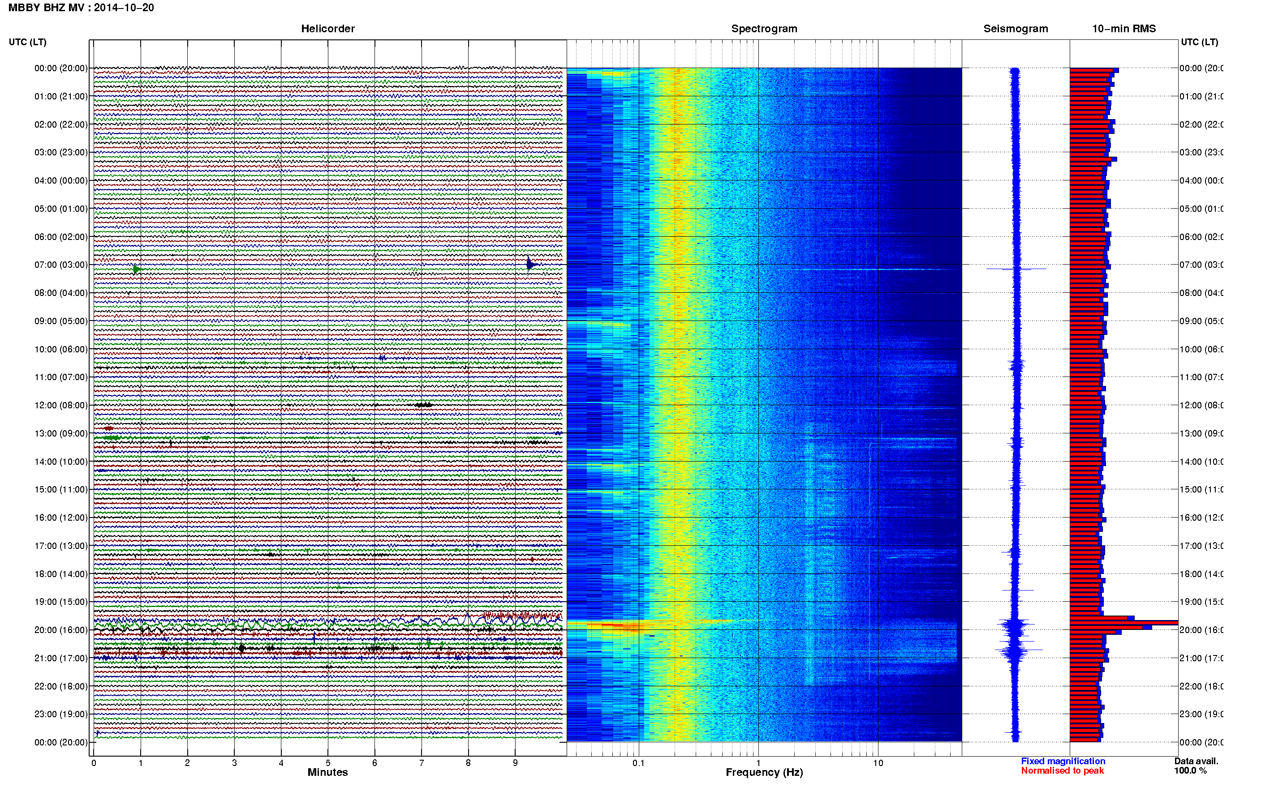Image resolution: width=1274 pixels, height=796 pixels.
Task: Click the minute '5' tick label
Action: [327, 763]
